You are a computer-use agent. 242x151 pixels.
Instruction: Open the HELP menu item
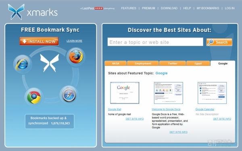click(x=187, y=8)
